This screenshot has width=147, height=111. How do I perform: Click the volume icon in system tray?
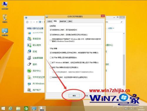click(131, 109)
